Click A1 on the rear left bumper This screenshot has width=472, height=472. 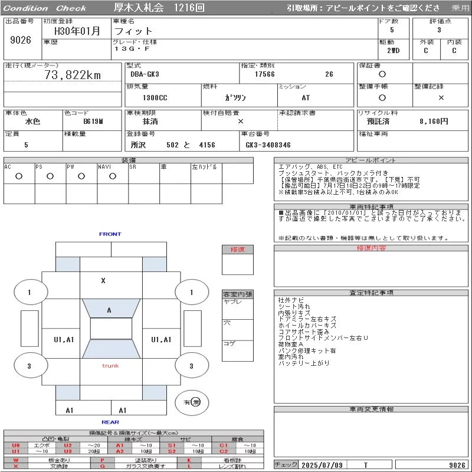70,410
